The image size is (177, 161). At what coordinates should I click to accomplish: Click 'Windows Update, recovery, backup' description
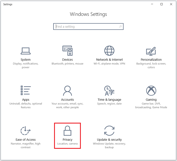(109, 145)
